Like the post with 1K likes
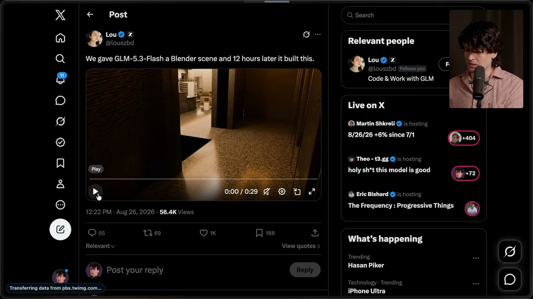Screen dimensions: 533x299 [x=208, y=233]
